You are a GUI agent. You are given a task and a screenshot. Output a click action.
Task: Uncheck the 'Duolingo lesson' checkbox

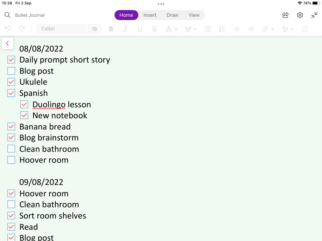point(24,104)
